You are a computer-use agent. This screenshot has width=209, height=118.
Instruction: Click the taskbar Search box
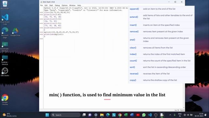tap(65, 115)
